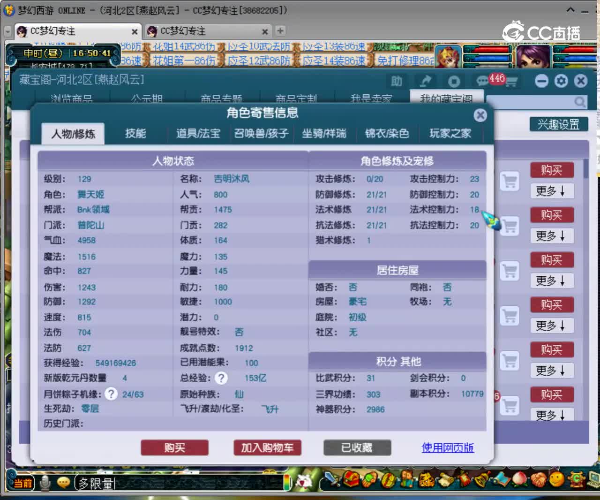Click the magnifier search icon
The width and height of the screenshot is (600, 500).
click(580, 102)
